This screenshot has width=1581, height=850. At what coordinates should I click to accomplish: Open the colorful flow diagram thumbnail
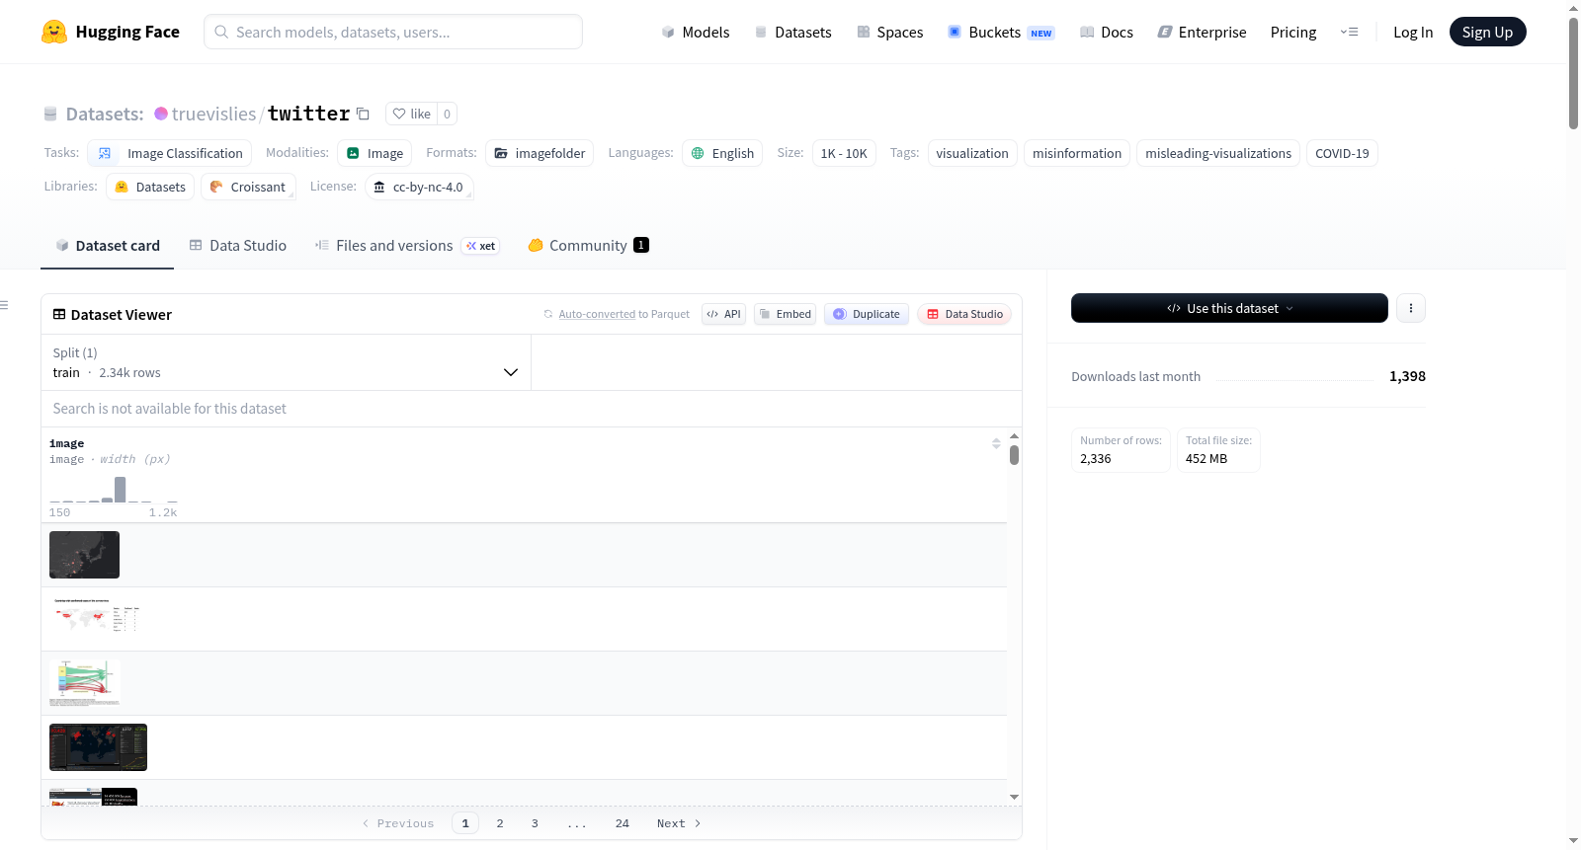[x=85, y=683]
